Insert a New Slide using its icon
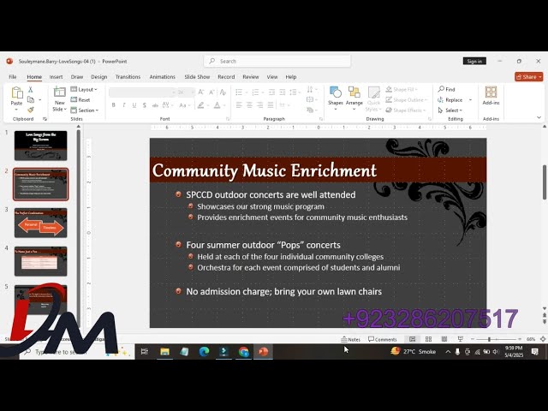The image size is (548, 411). (x=59, y=92)
